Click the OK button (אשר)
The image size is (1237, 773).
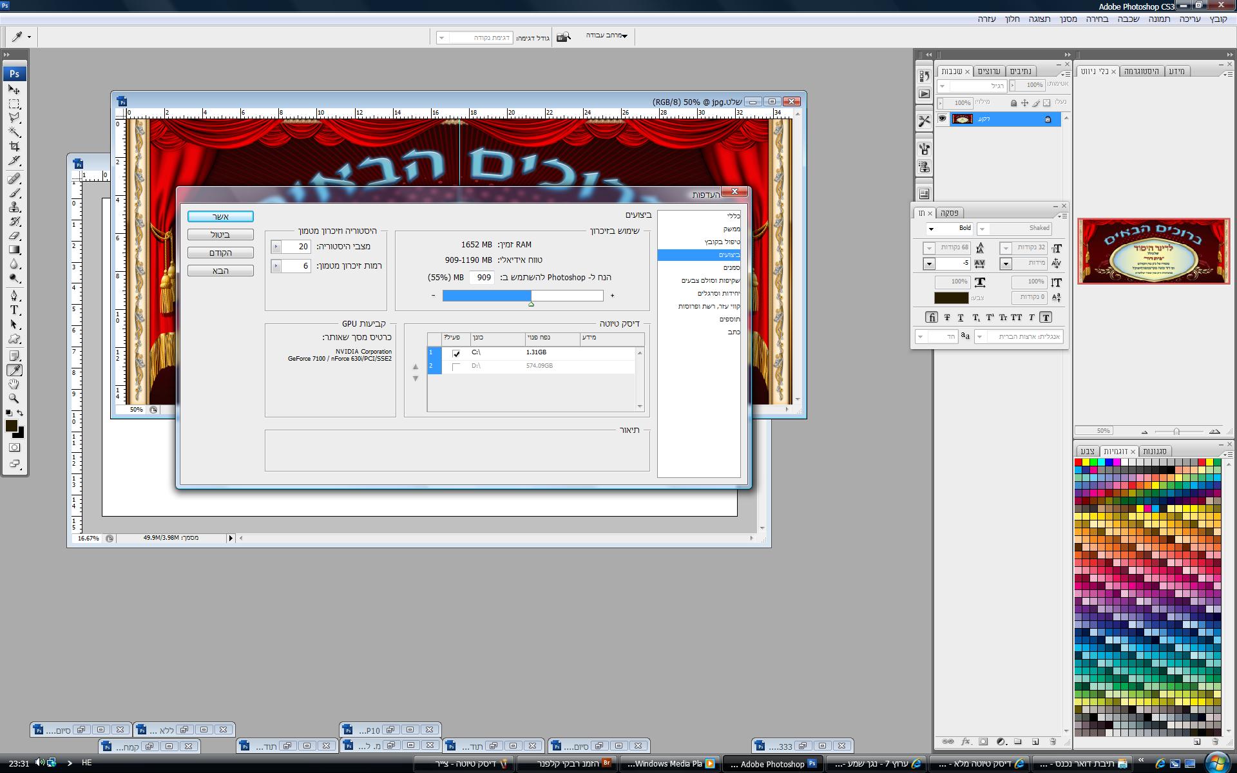(x=220, y=216)
